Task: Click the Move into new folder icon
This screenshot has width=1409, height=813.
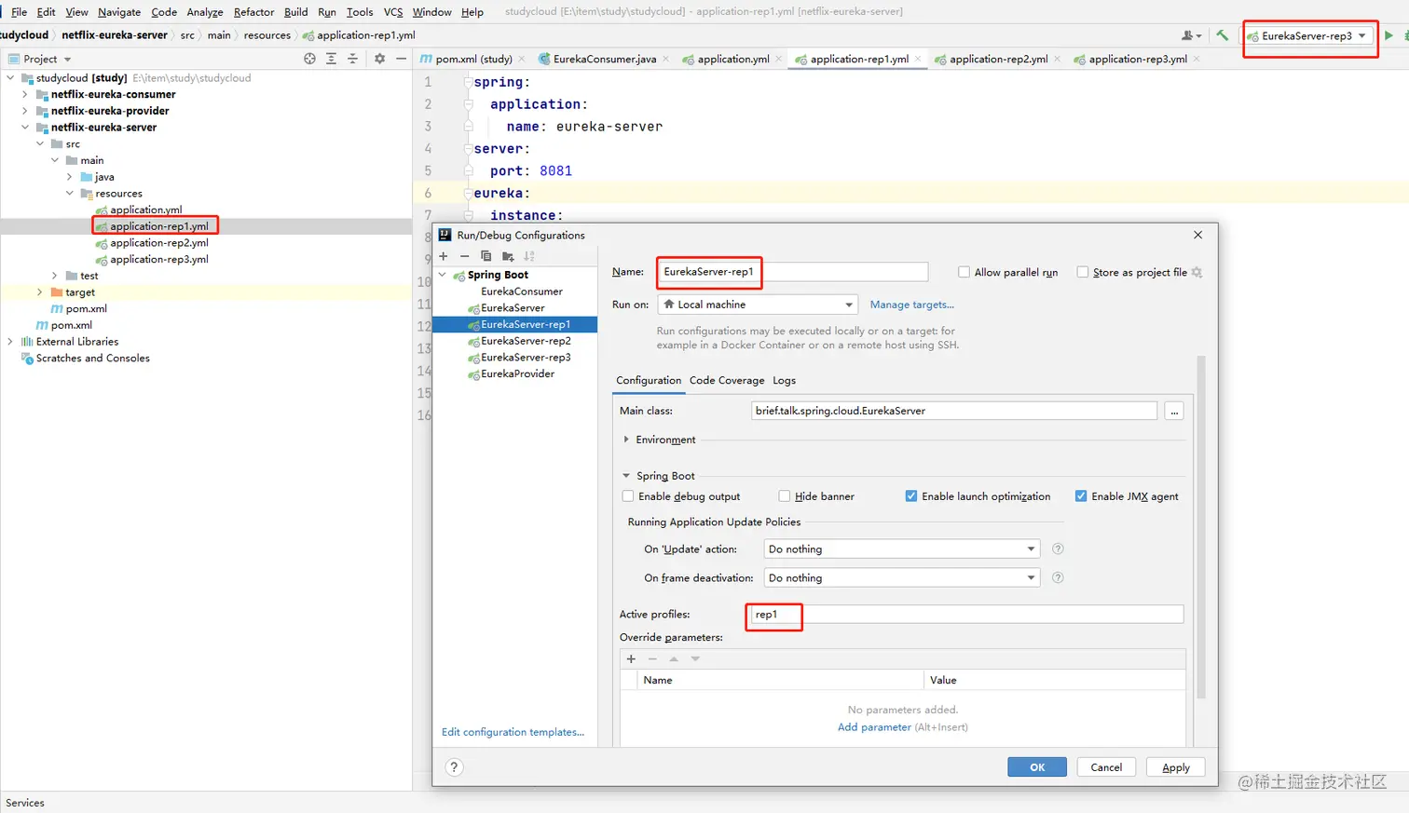Action: tap(508, 256)
